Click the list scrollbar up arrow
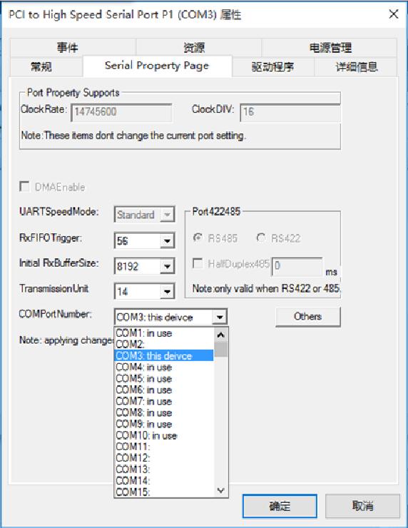The width and height of the screenshot is (408, 528). (221, 335)
